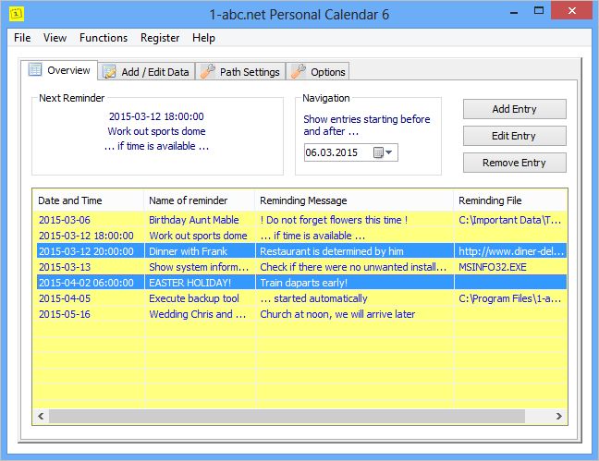Screen dimensions: 599x461
Task: Open the File menu
Action: pos(22,38)
